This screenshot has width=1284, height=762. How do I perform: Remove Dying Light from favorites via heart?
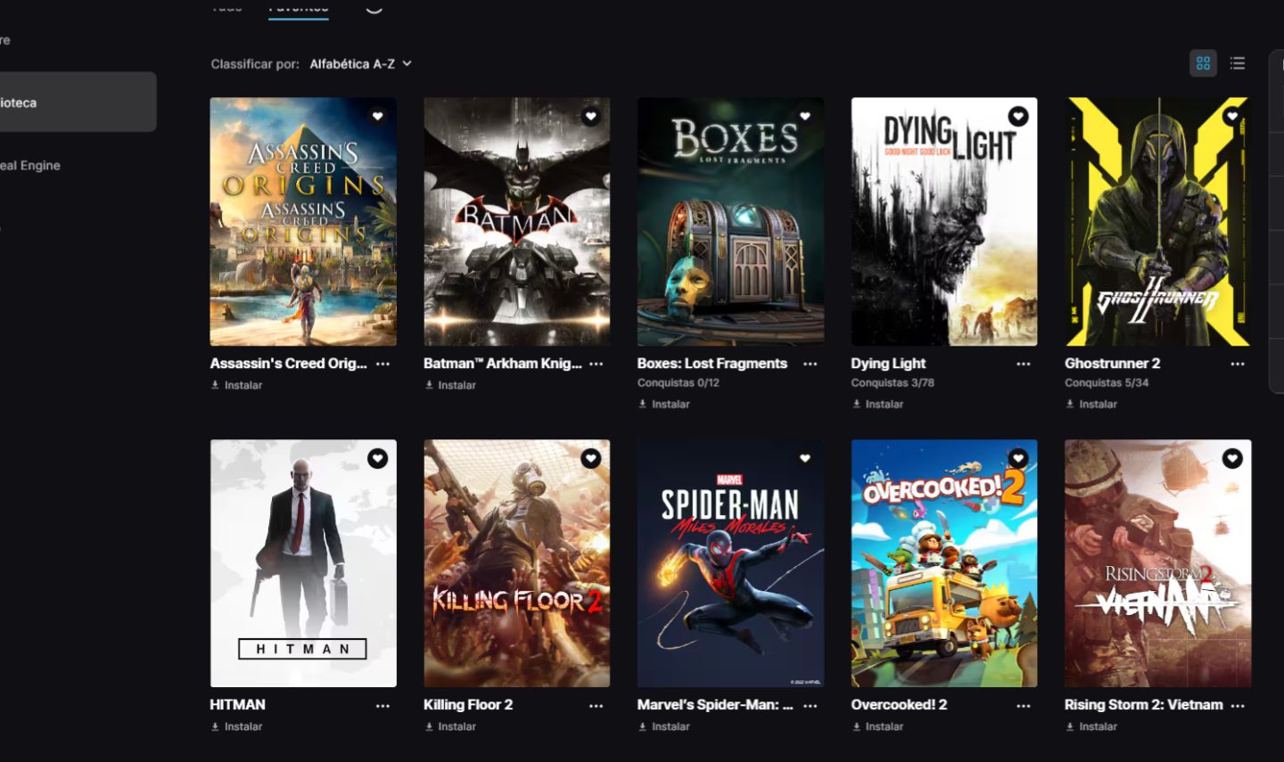coord(1018,116)
